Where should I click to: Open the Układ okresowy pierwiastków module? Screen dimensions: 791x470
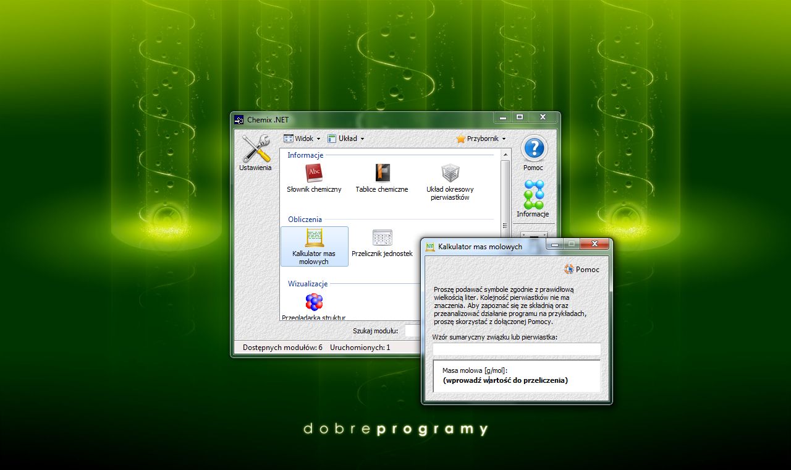[450, 182]
